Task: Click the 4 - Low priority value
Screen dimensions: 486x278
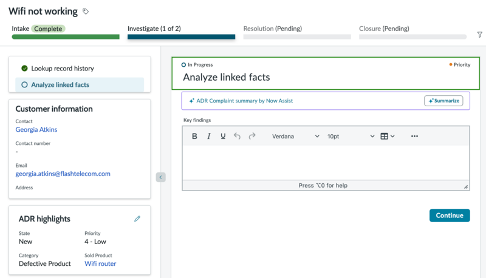Action: point(95,242)
